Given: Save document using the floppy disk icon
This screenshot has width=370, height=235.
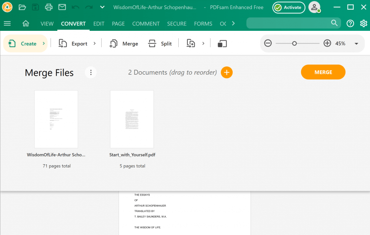Looking at the screenshot, I should pyautogui.click(x=35, y=7).
